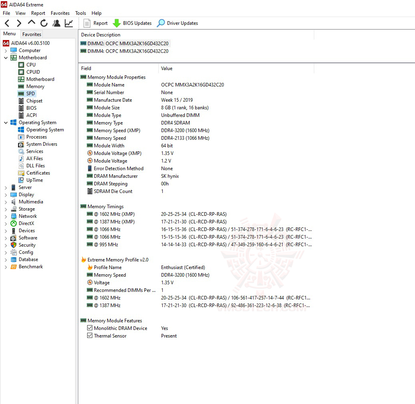Open the UpTime item icon
Viewport: 415px width, 404px height.
click(x=21, y=180)
